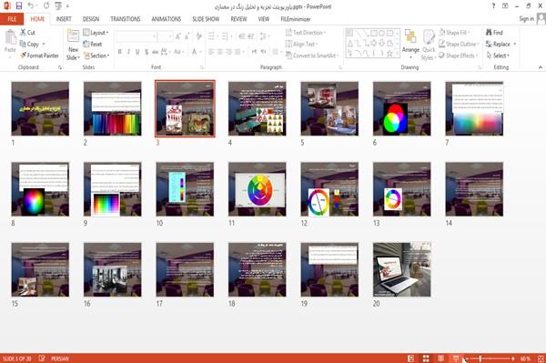Screen dimensions: 546x363
Task: Click the spell check icon in the status bar
Action: click(x=42, y=358)
